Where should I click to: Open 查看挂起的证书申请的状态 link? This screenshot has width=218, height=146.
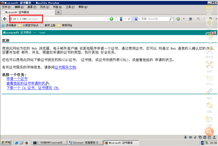27,83
